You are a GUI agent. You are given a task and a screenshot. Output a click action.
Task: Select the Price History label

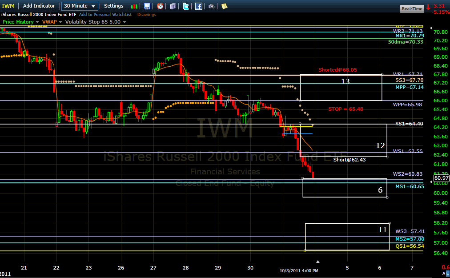coord(18,22)
